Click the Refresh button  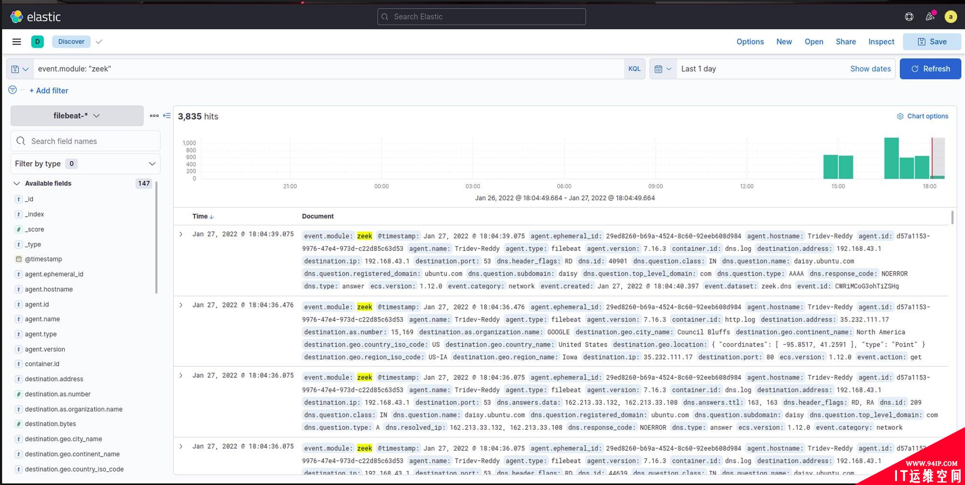(930, 69)
